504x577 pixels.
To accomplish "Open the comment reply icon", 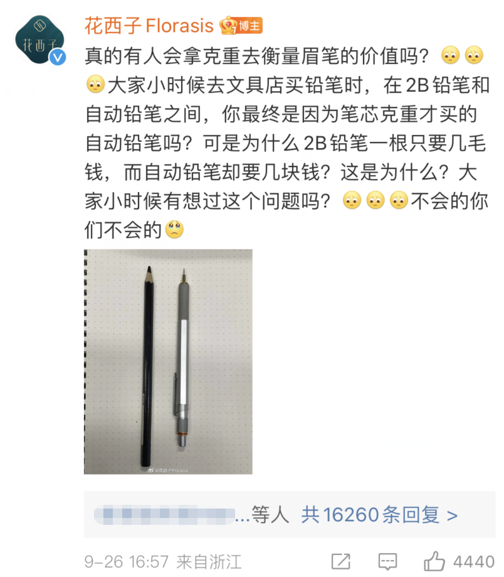I will [x=387, y=561].
